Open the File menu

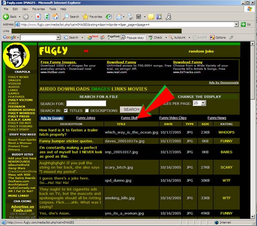(6, 9)
